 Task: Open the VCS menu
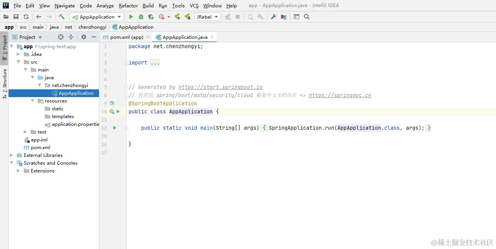pos(194,5)
